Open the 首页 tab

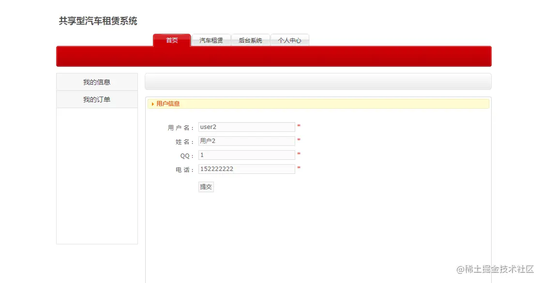[x=172, y=40]
